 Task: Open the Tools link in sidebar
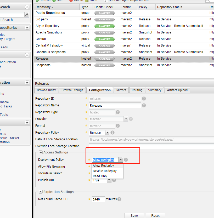pyautogui.click(x=4, y=115)
